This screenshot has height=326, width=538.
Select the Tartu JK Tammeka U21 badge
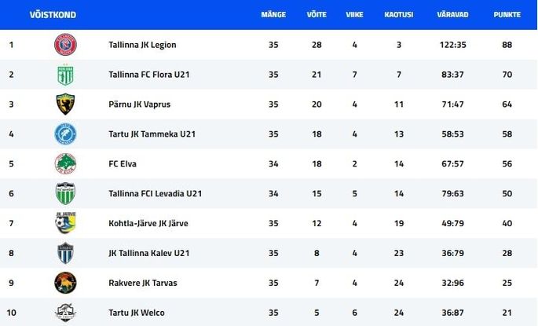coord(65,134)
